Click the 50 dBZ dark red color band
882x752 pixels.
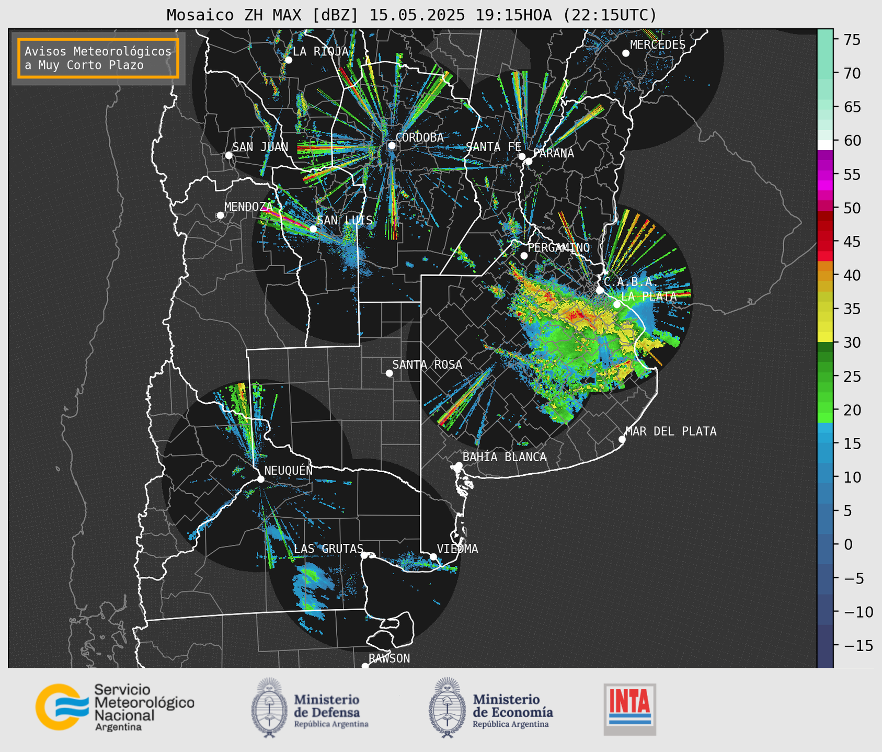(x=825, y=215)
